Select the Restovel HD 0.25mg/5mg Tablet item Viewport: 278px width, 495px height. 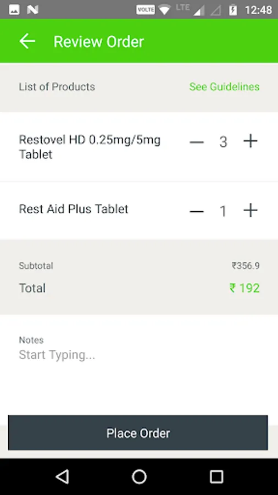click(90, 147)
